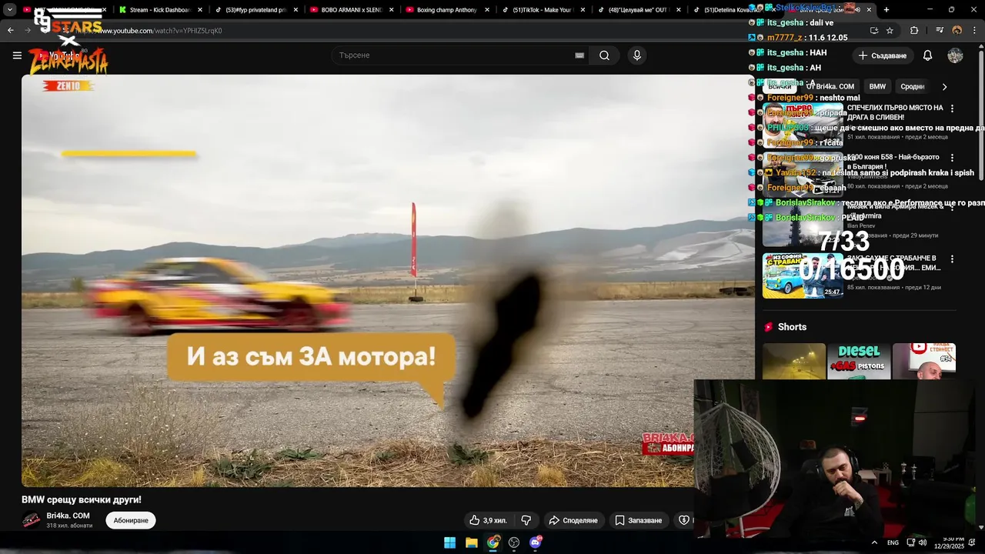Open the on-screen keyboard icon in the search box
Screen dimensions: 985x554
pyautogui.click(x=579, y=55)
